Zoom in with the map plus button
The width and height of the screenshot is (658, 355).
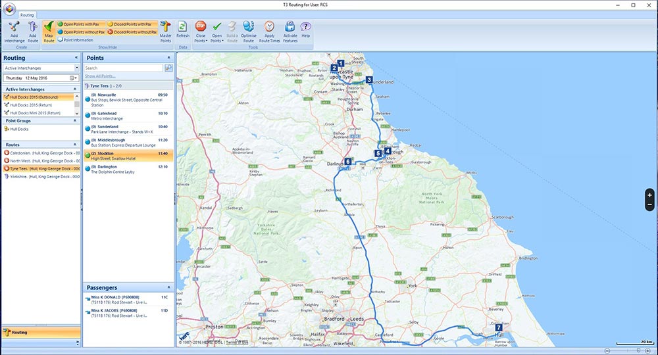click(649, 195)
